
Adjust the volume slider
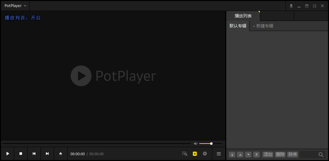coord(210,144)
